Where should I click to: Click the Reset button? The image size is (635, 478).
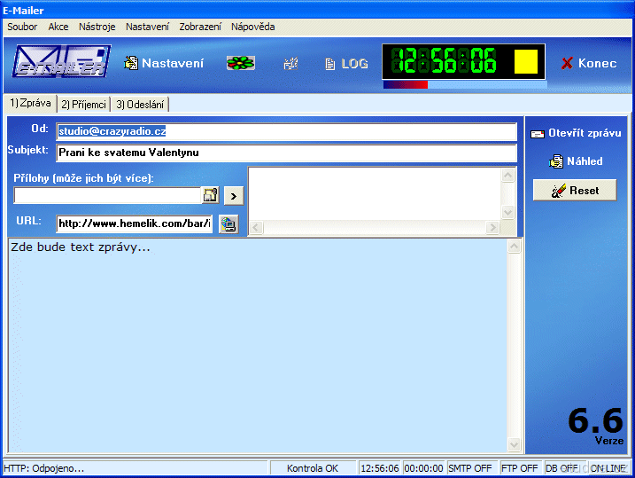click(575, 190)
